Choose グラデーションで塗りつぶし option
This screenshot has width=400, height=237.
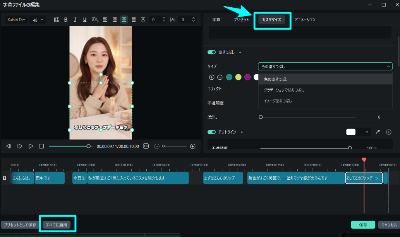coord(284,90)
